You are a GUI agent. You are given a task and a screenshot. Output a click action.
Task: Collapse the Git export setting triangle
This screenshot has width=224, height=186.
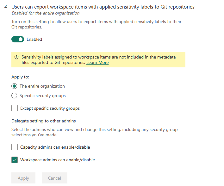pos(6,7)
